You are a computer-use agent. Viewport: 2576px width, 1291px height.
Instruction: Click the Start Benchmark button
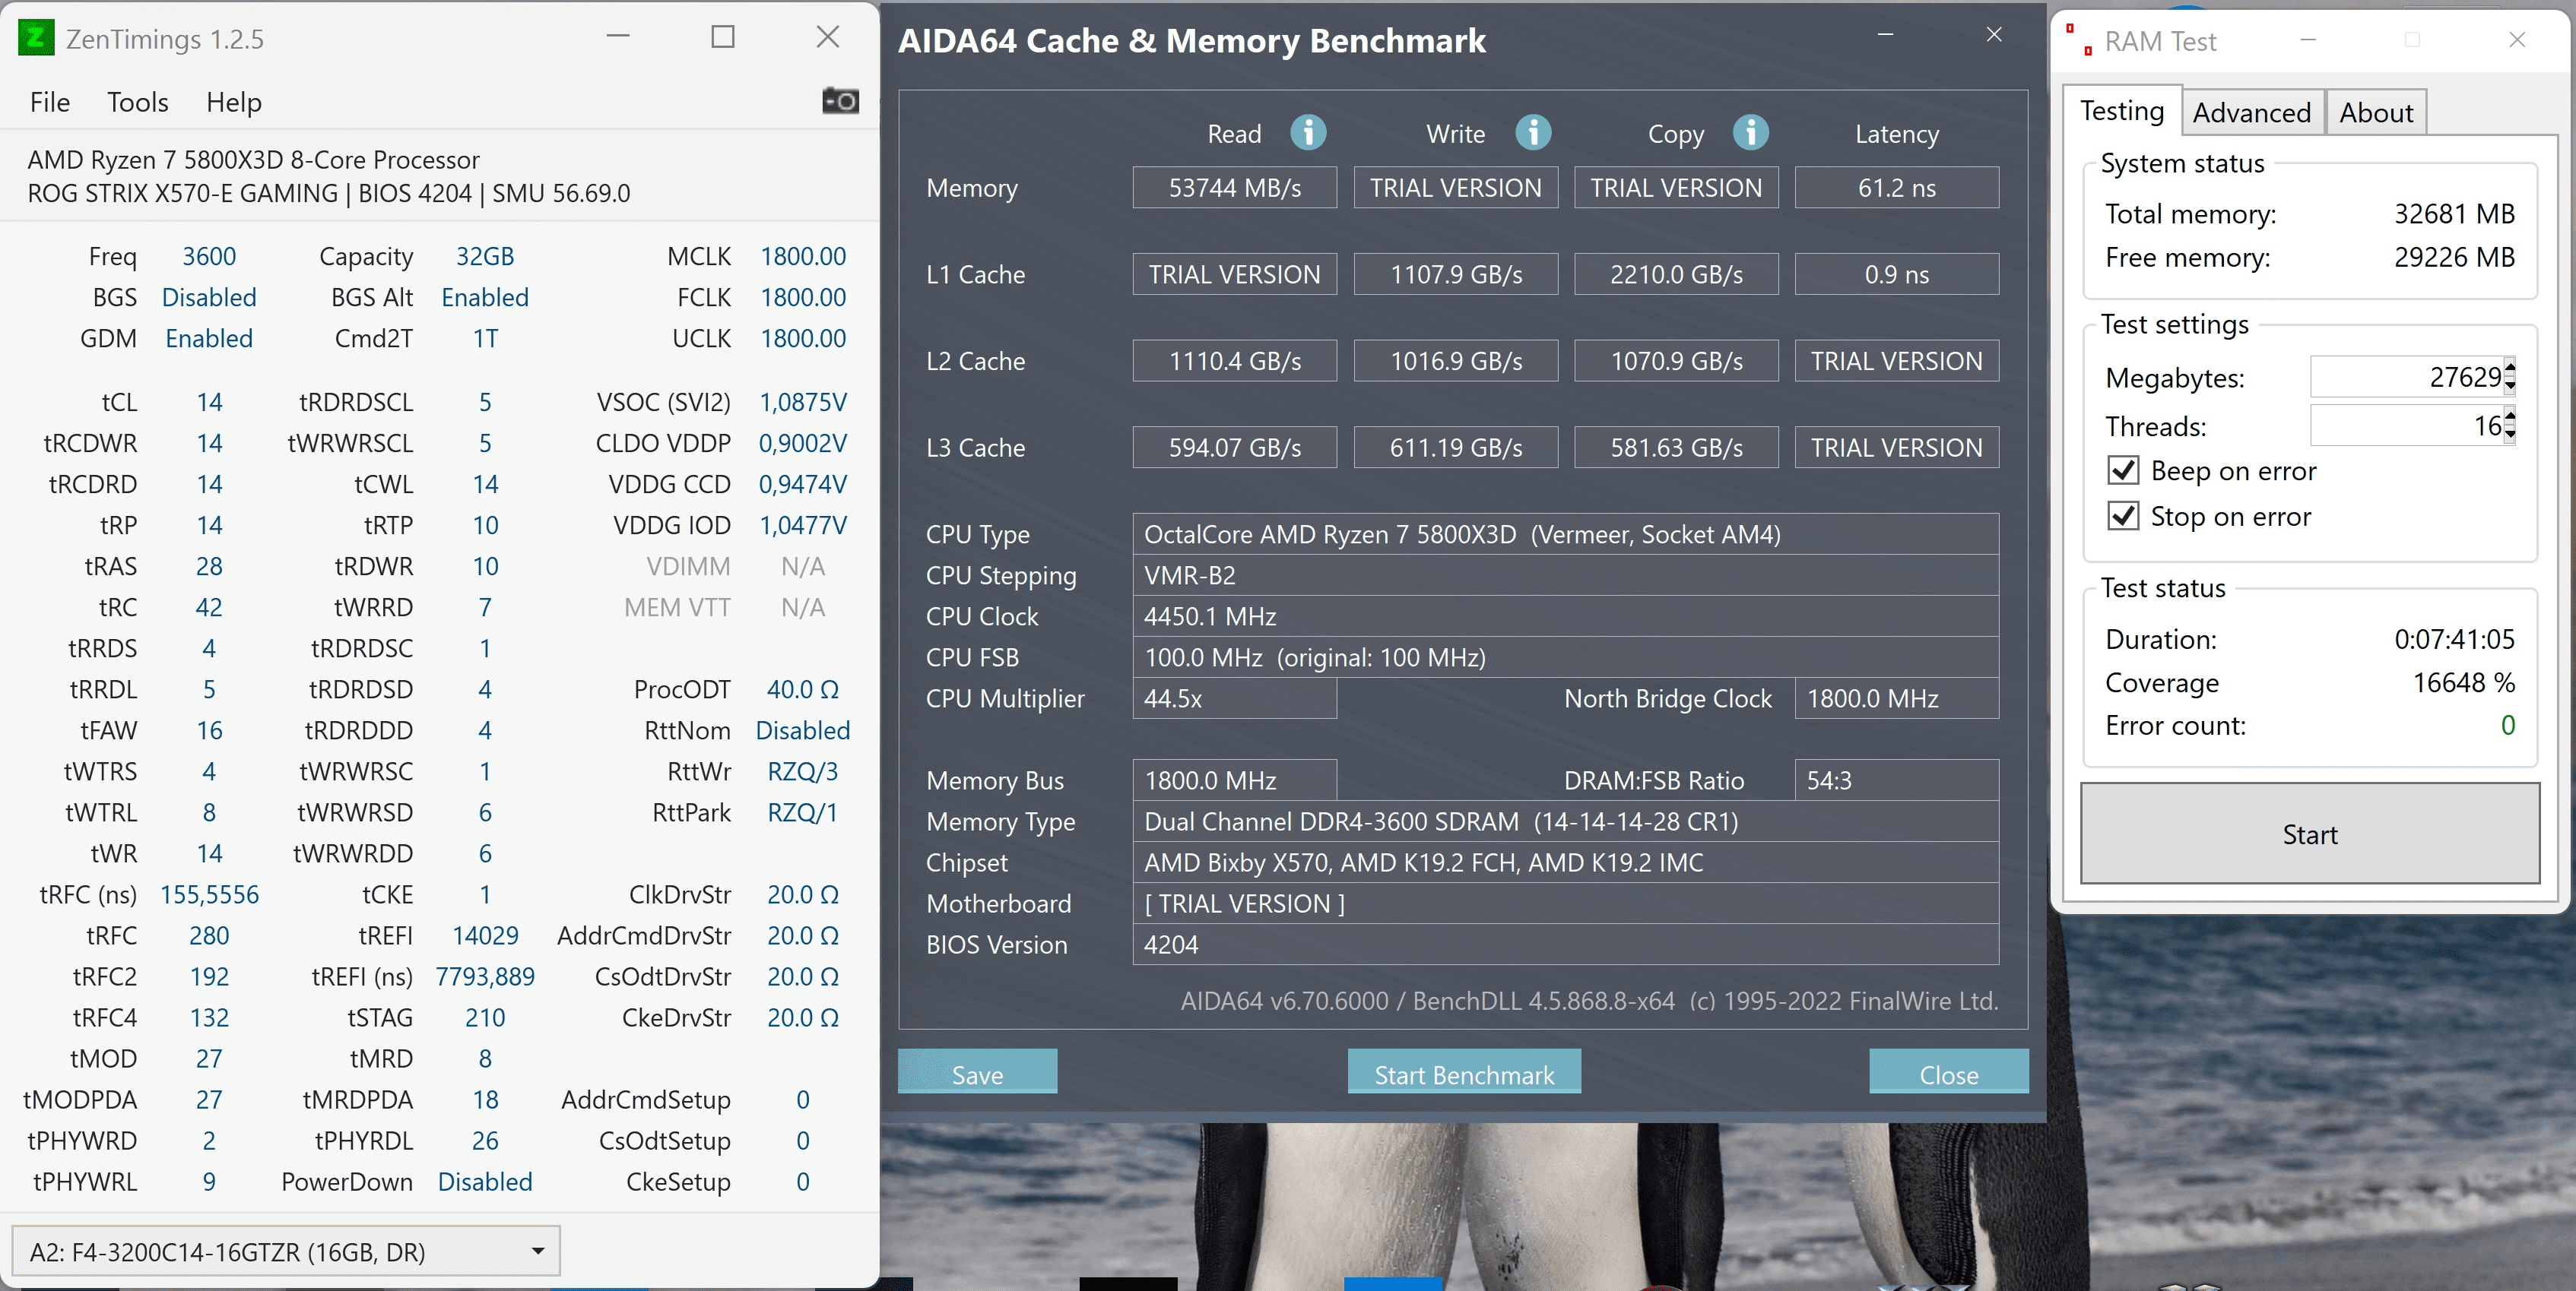coord(1464,1072)
